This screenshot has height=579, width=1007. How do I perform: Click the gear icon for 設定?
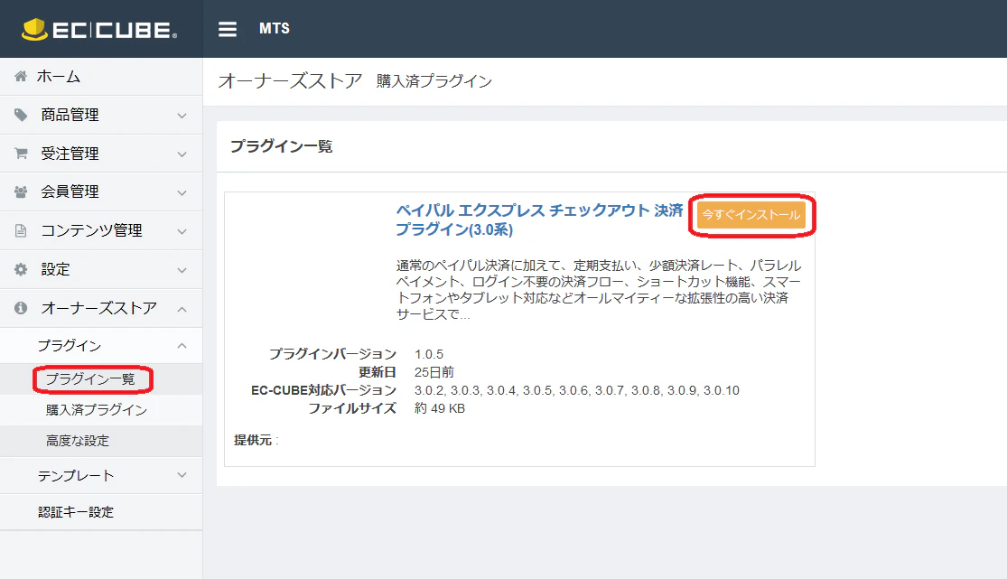[x=21, y=269]
